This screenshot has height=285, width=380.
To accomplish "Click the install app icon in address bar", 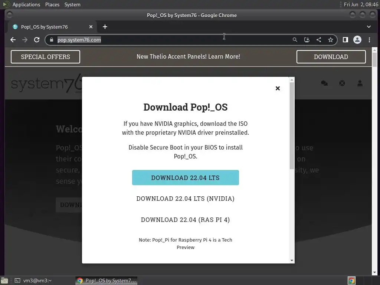I will 307,40.
